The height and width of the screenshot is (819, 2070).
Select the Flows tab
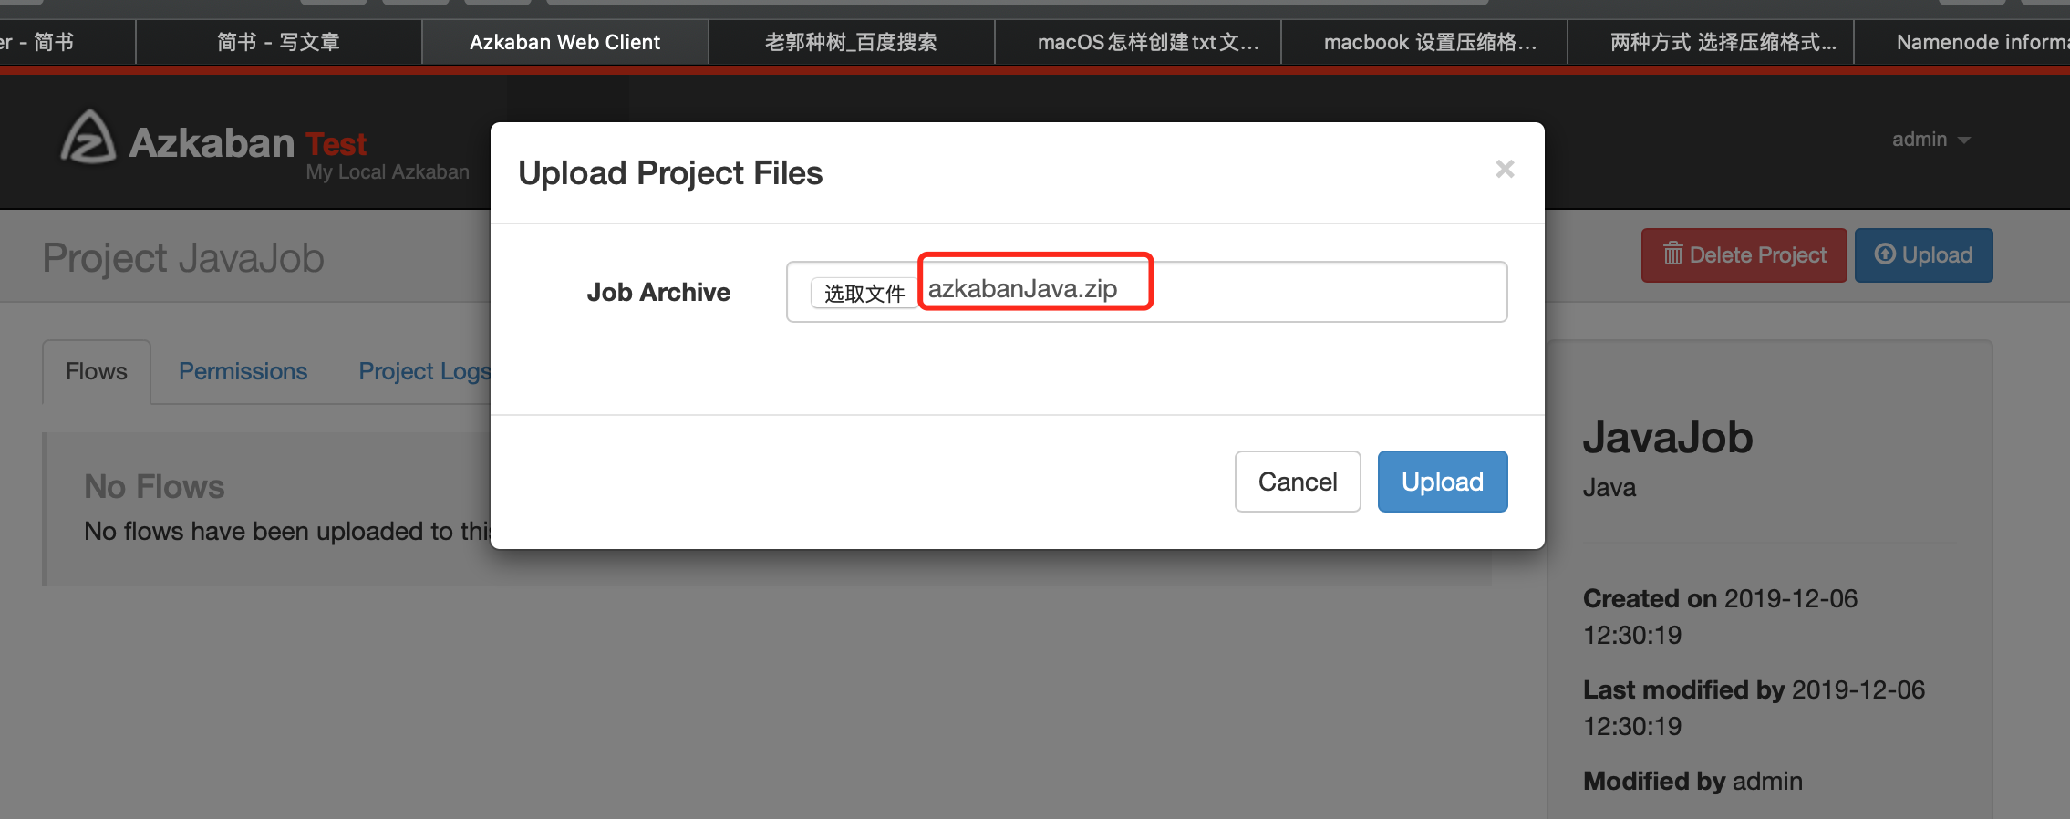97,371
